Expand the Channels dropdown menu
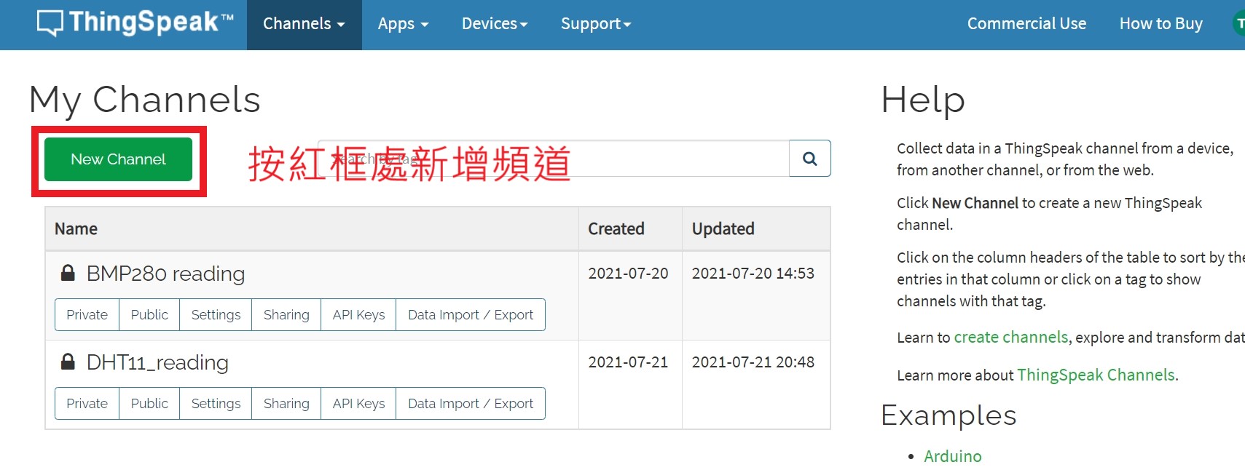This screenshot has width=1245, height=470. (304, 24)
